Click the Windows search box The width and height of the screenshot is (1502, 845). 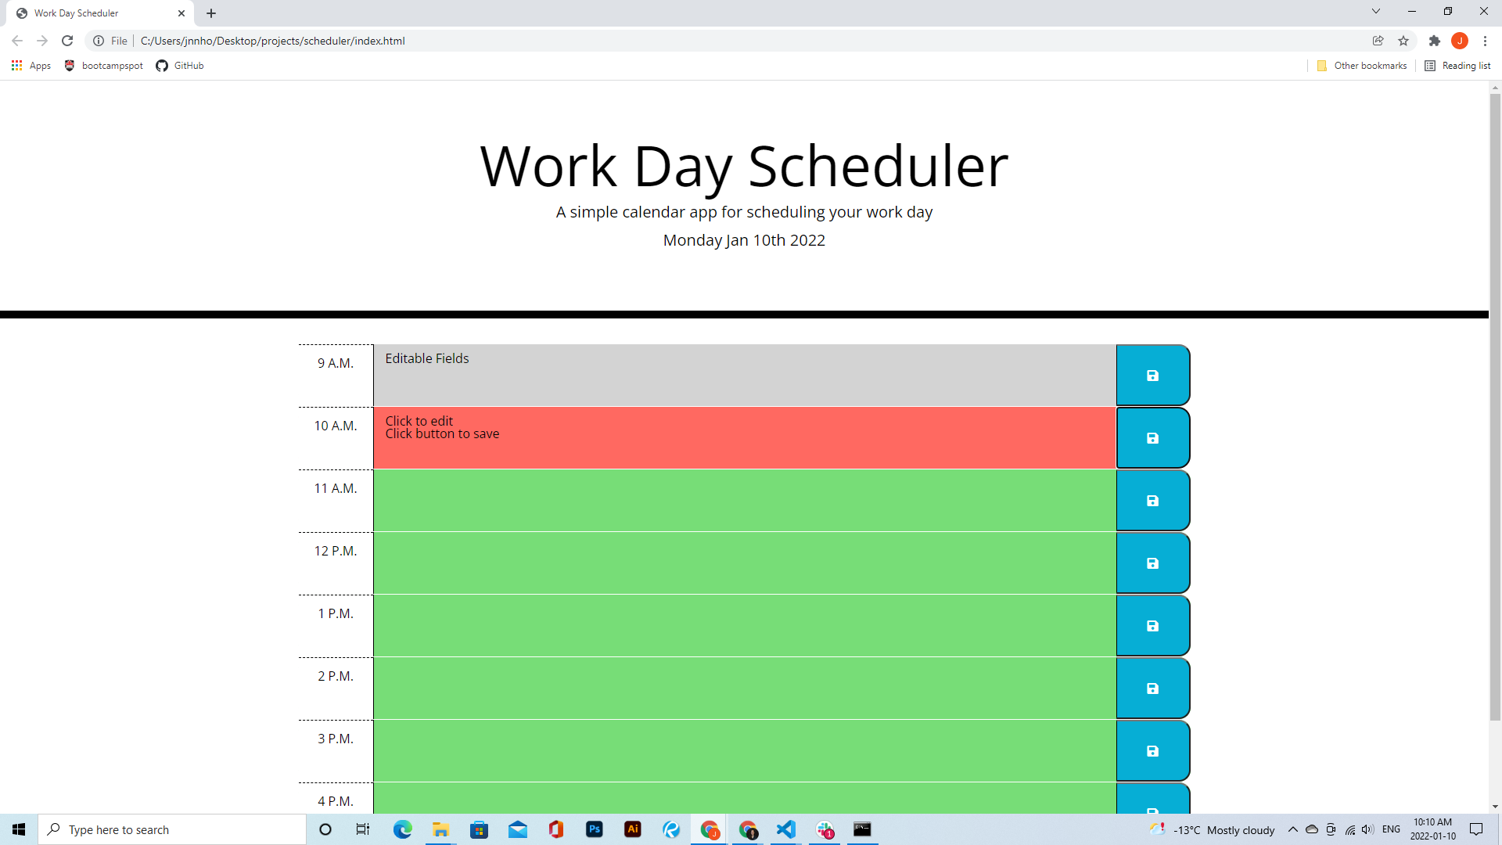172,829
